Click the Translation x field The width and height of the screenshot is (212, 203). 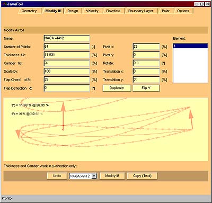(146, 72)
